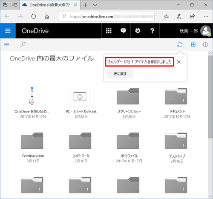The image size is (213, 199).
Task: Open the デスクトップ folder
Action: pyautogui.click(x=177, y=148)
